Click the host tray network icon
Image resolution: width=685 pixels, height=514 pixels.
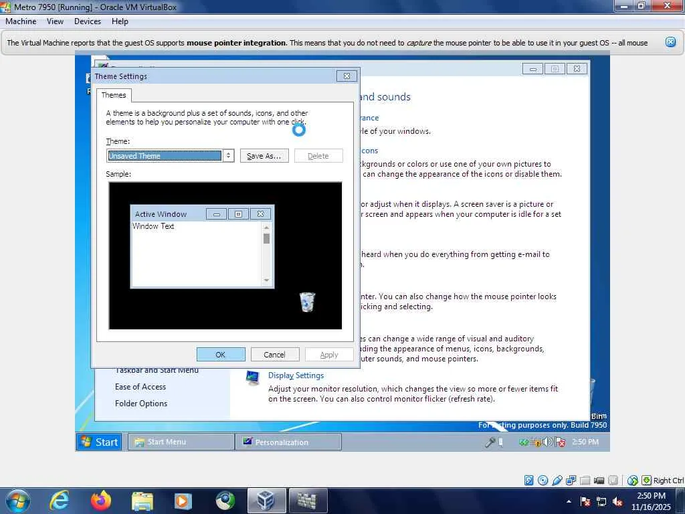(601, 502)
